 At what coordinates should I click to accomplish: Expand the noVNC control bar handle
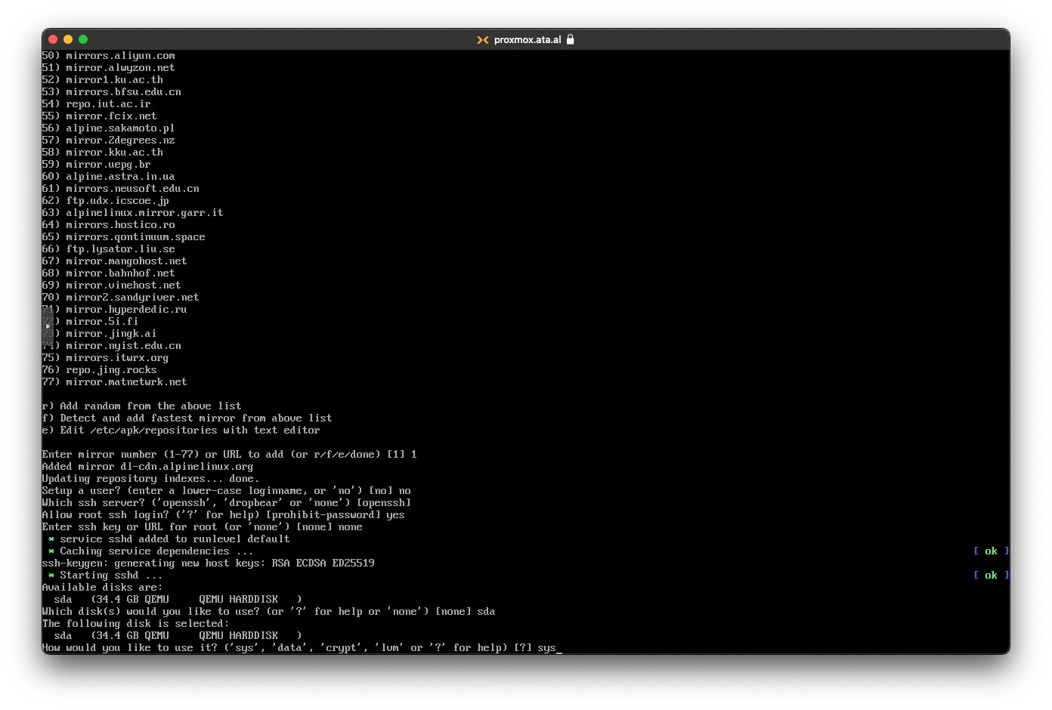click(47, 326)
